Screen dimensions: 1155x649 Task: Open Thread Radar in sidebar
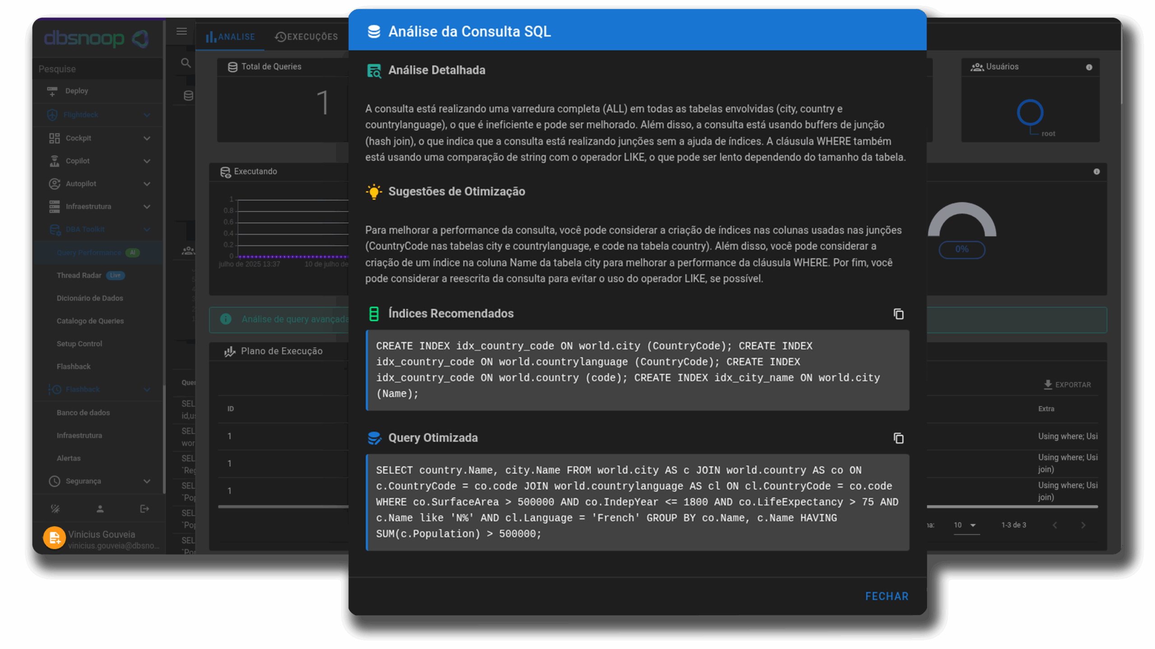[79, 275]
